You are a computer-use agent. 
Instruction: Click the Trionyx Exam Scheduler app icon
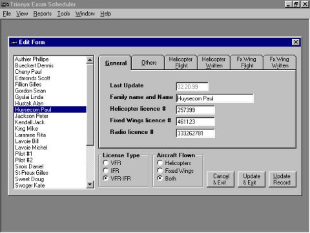[5, 5]
